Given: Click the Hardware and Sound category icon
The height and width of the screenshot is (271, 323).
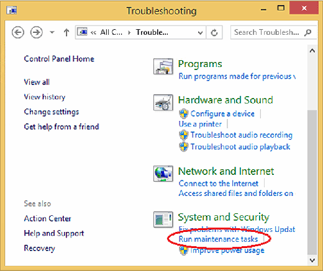Looking at the screenshot, I should (163, 102).
